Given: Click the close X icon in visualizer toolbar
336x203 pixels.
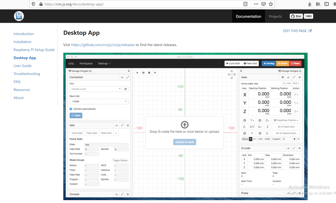Looking at the screenshot, I should [x=155, y=73].
